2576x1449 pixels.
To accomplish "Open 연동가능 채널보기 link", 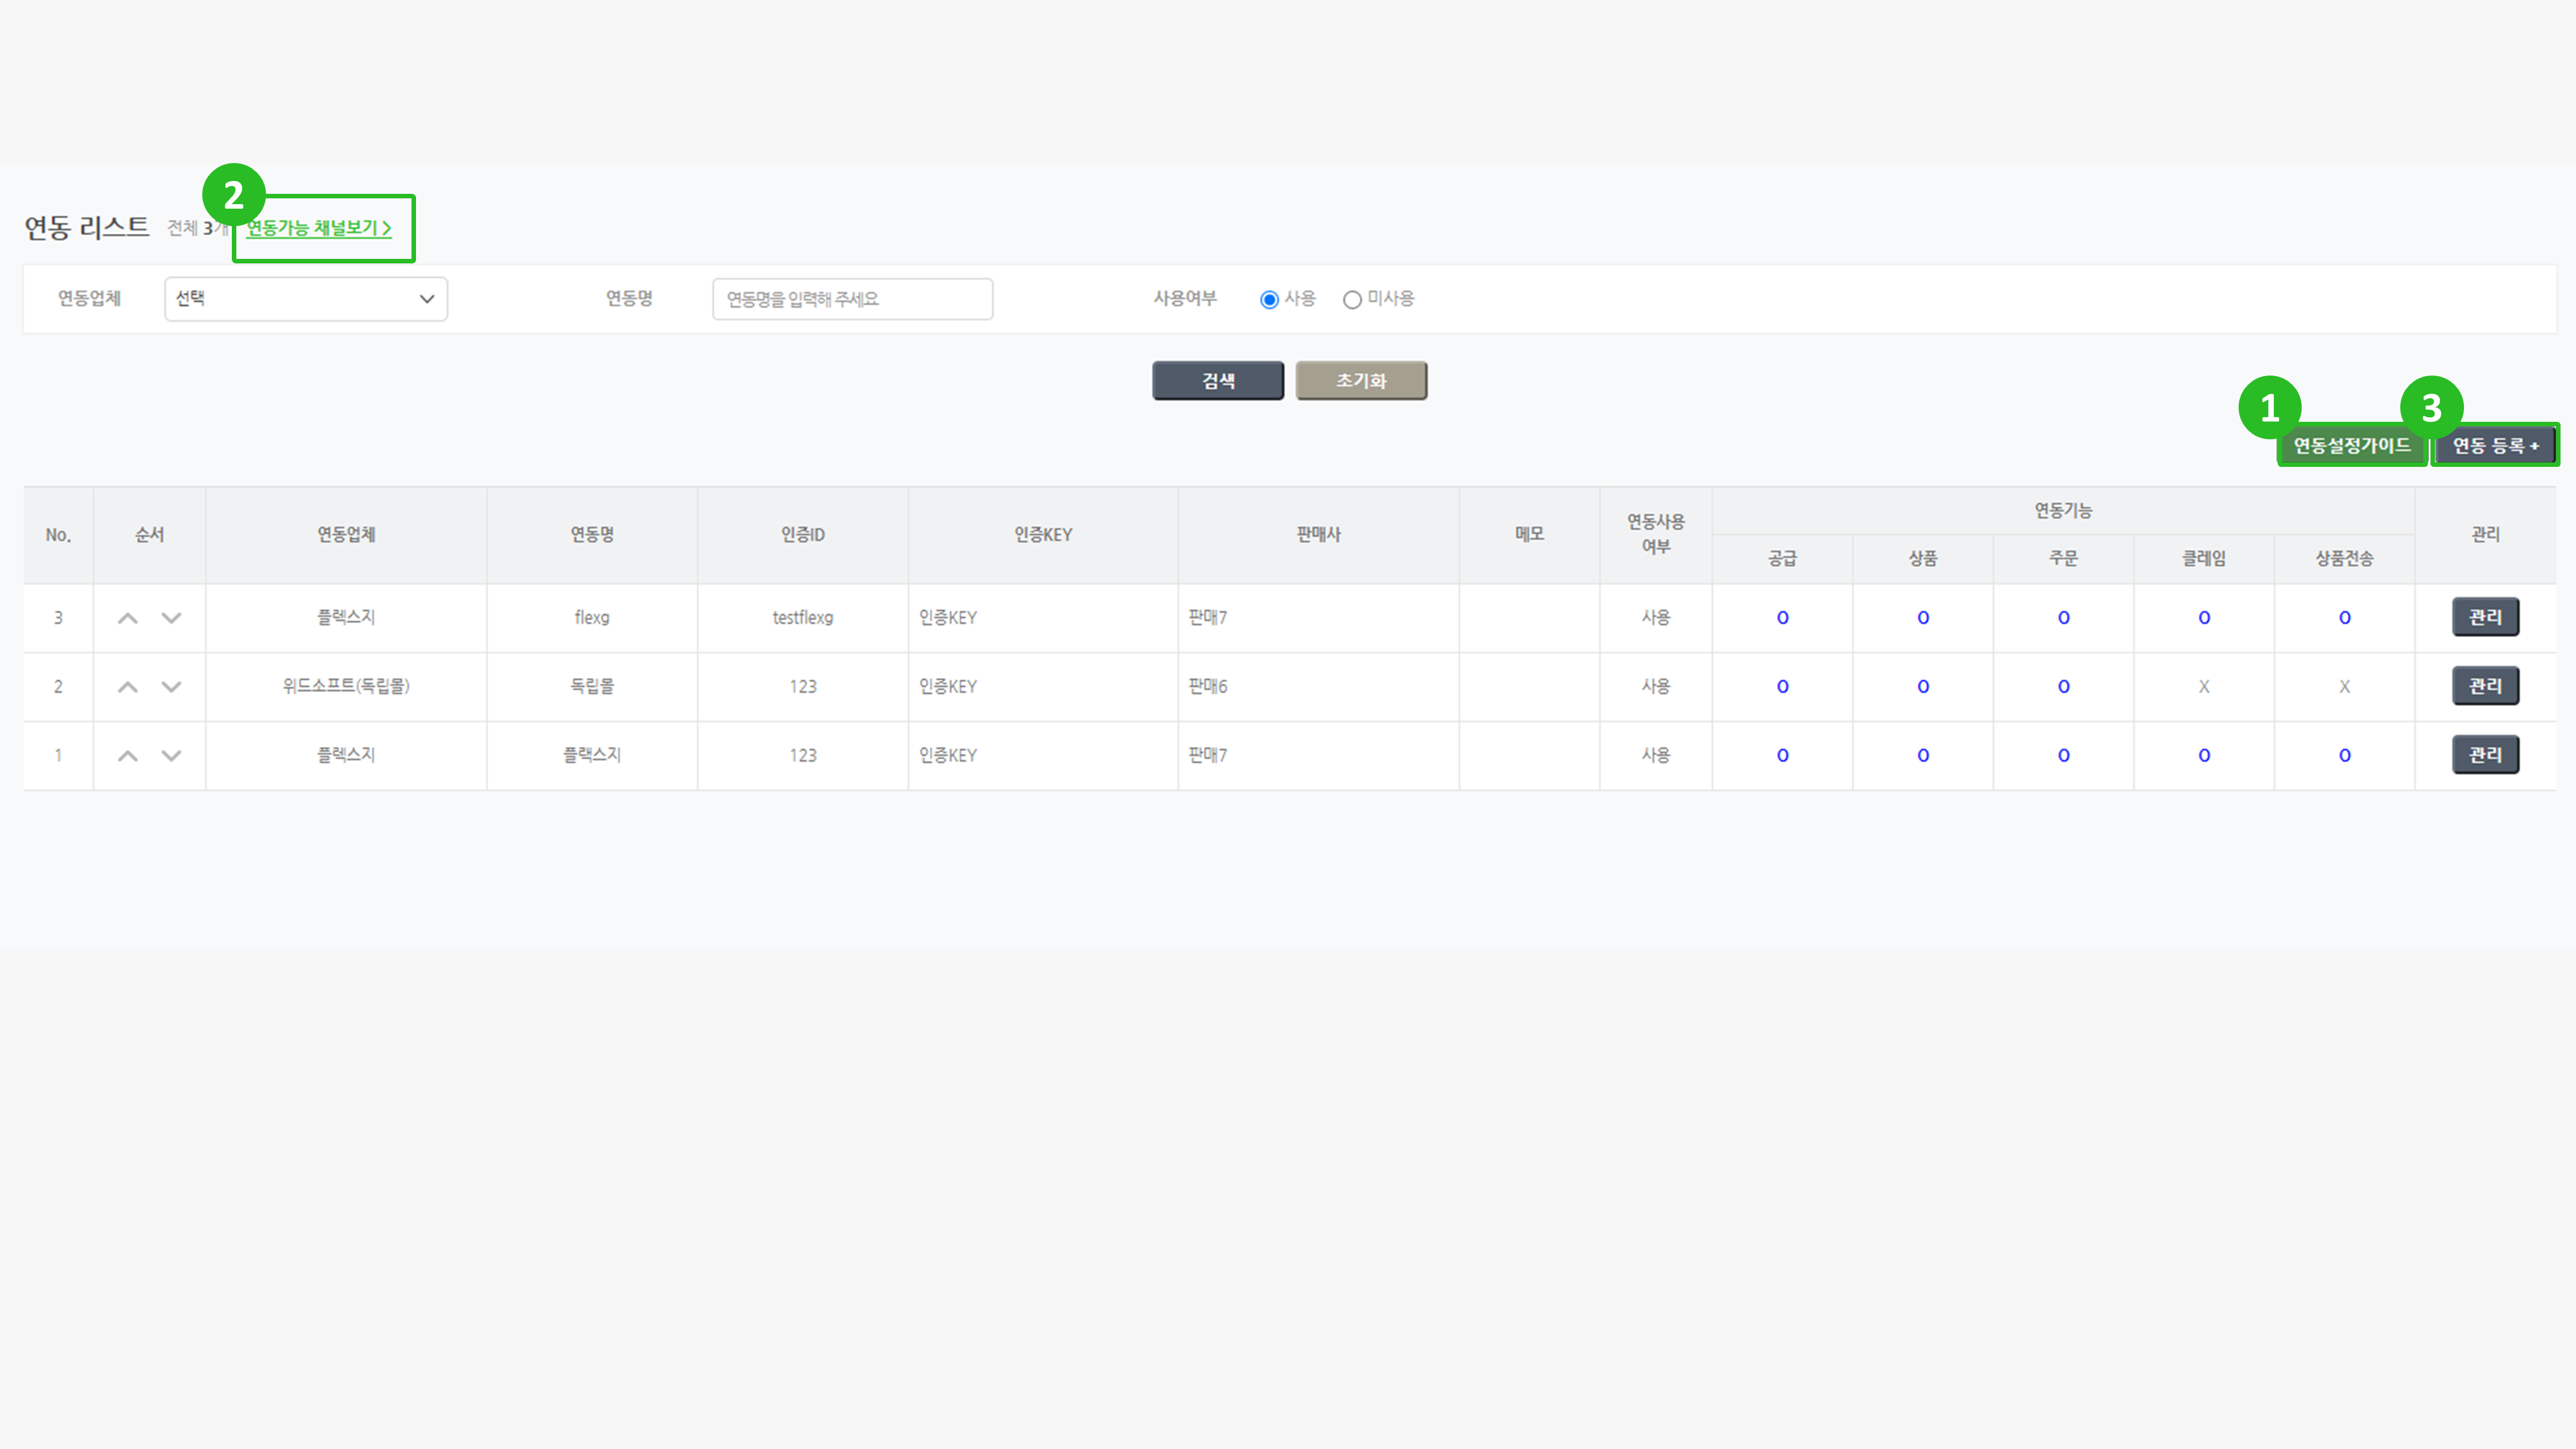I will (319, 228).
